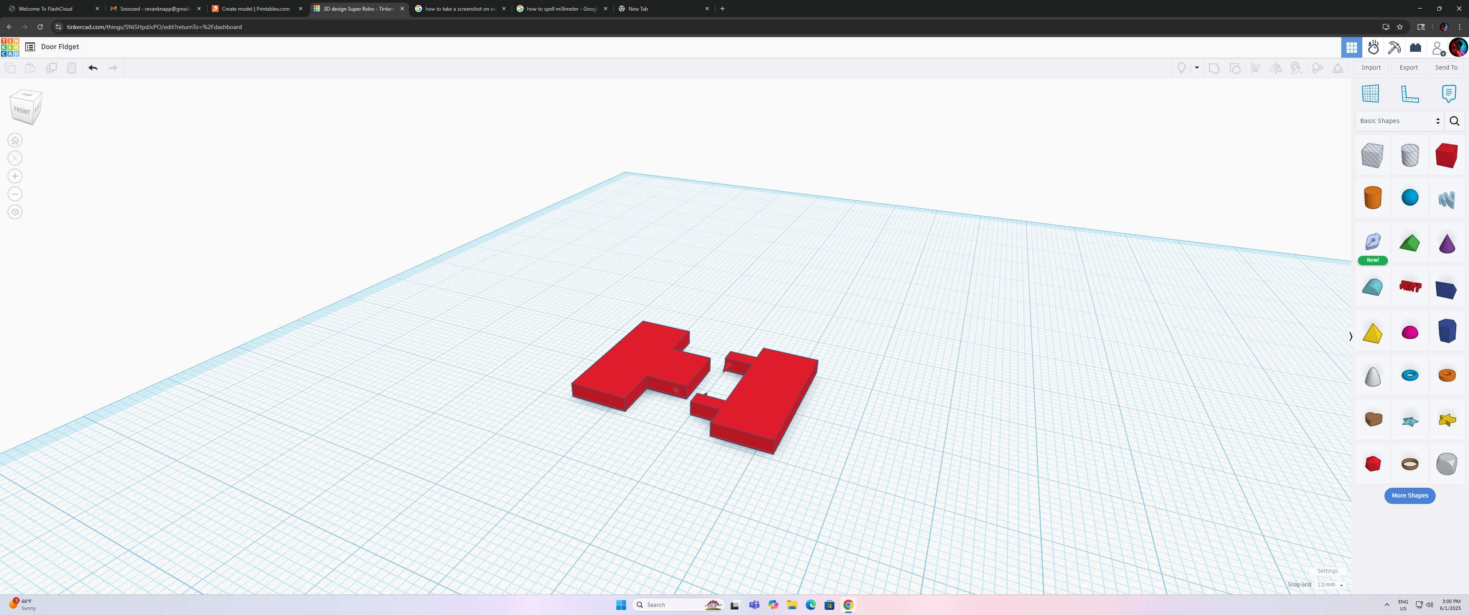The height and width of the screenshot is (615, 1469).
Task: Switch to the how to spell millimeter tab
Action: (562, 9)
